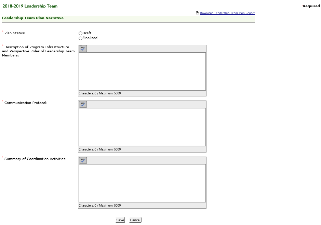Click the Description of Program Infrastructure label
321x225 pixels.
(x=38, y=51)
